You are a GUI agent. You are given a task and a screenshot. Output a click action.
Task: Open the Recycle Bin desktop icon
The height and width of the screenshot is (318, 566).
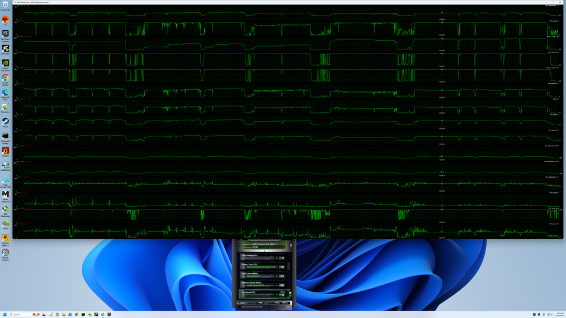5,5
